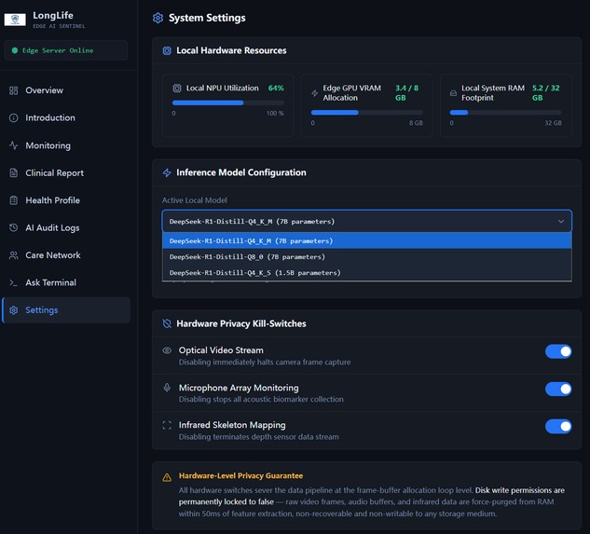Launch the Ask Terminal page

click(x=66, y=282)
